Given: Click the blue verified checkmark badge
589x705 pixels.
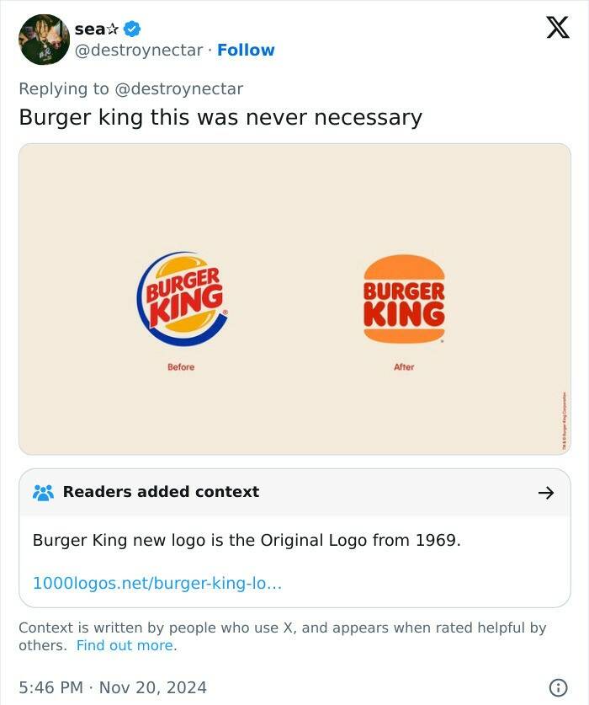Looking at the screenshot, I should (132, 29).
